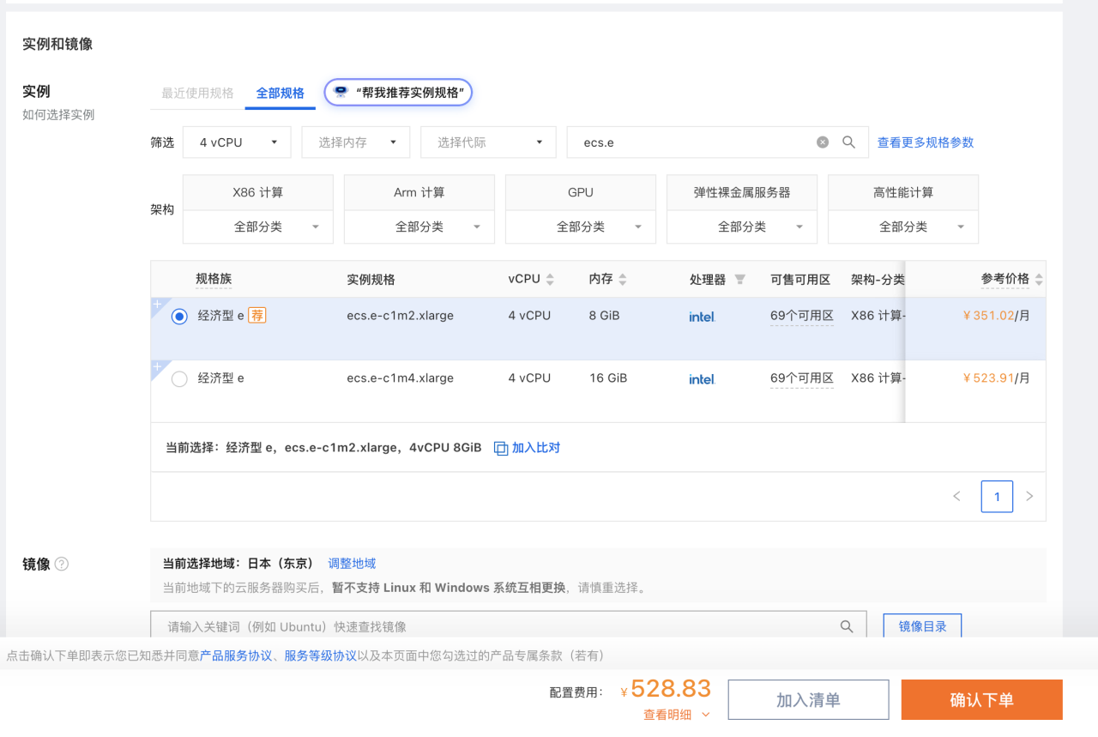1098x737 pixels.
Task: Sort instances by the 内存 column arrows
Action: click(623, 280)
